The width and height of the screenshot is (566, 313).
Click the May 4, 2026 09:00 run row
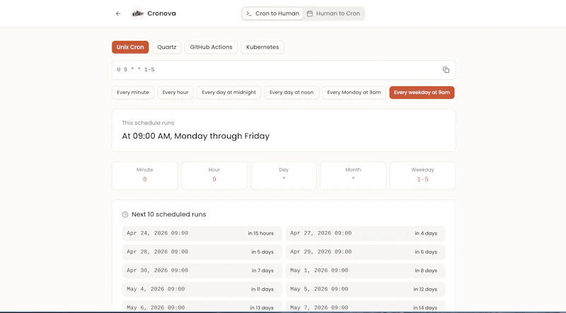coord(202,289)
